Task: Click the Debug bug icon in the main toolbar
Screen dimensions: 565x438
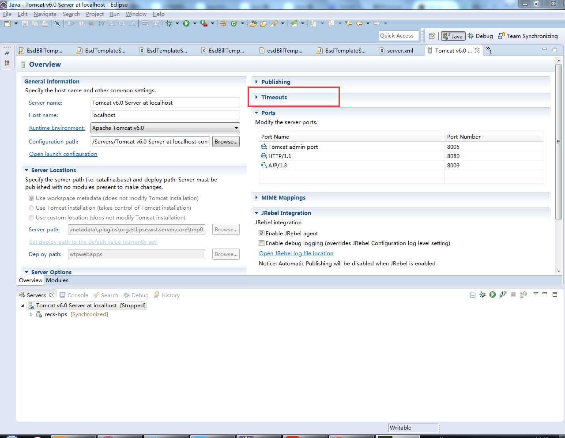Action: 169,23
